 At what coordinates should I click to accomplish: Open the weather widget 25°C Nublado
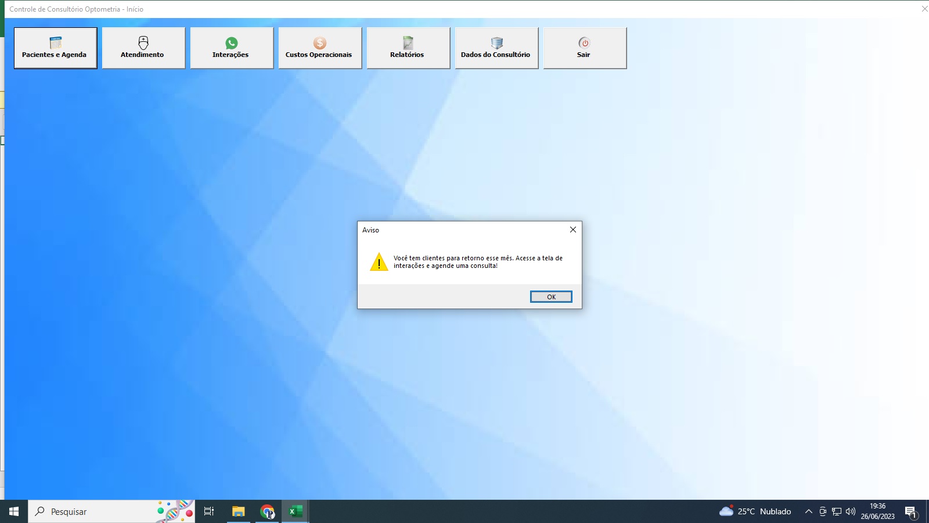point(755,511)
